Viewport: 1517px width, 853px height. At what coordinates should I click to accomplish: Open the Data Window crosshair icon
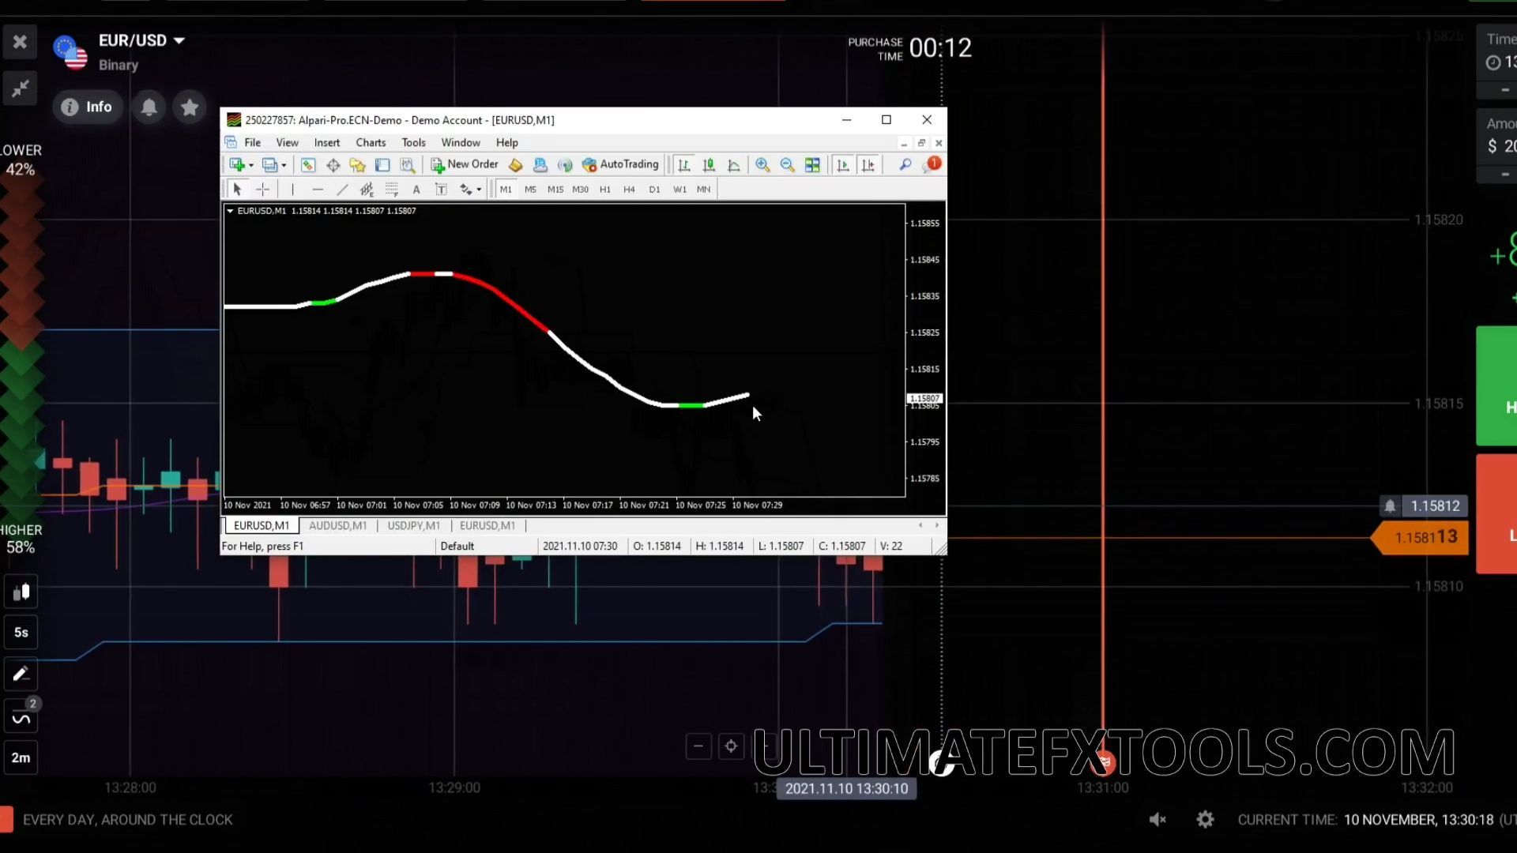[333, 164]
